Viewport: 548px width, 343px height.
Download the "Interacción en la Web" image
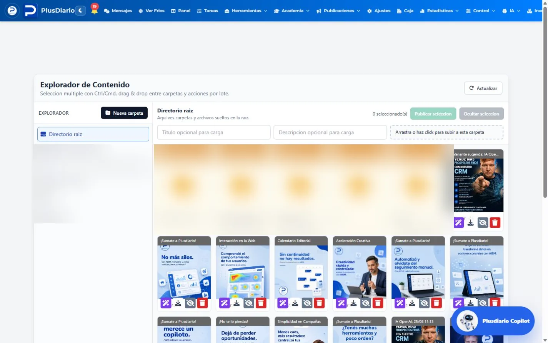pyautogui.click(x=237, y=303)
